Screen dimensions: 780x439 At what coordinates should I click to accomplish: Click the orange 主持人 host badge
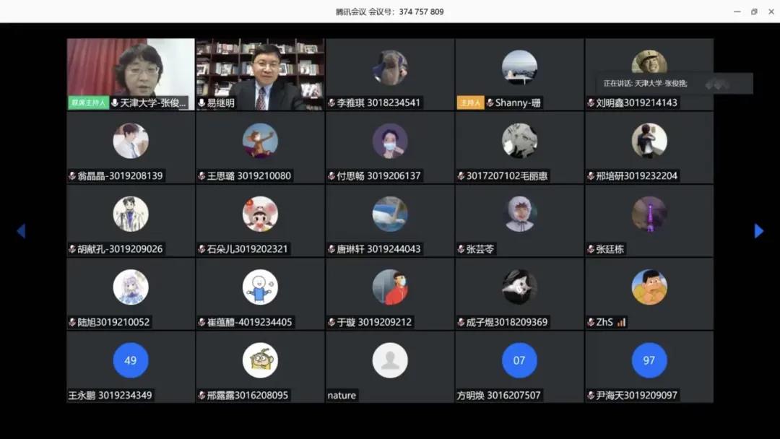(x=470, y=103)
